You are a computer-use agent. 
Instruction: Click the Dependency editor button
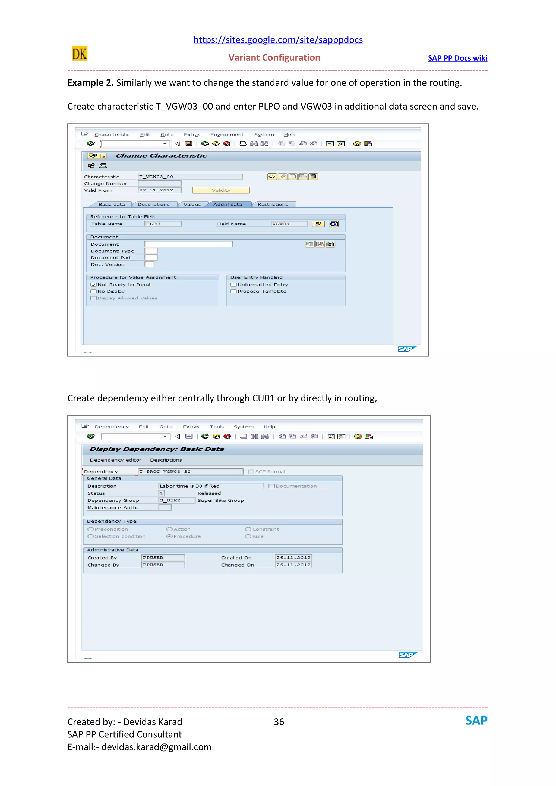(x=115, y=460)
